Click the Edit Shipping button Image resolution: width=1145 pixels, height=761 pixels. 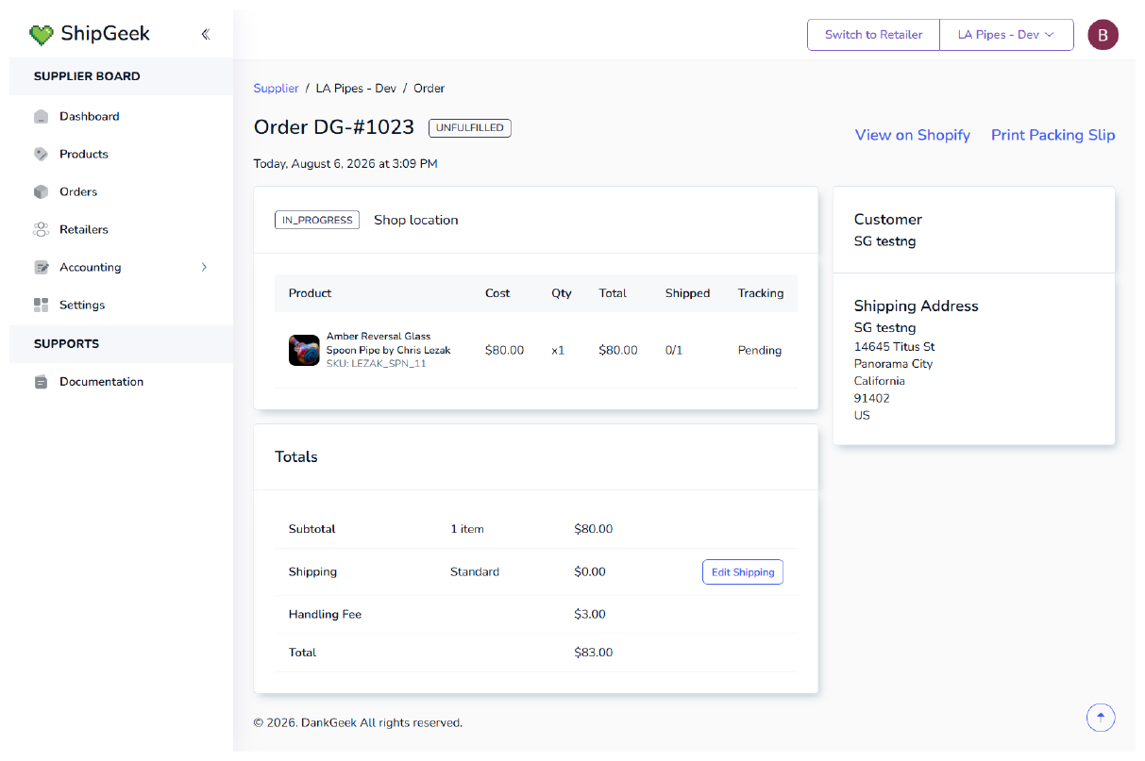point(742,571)
